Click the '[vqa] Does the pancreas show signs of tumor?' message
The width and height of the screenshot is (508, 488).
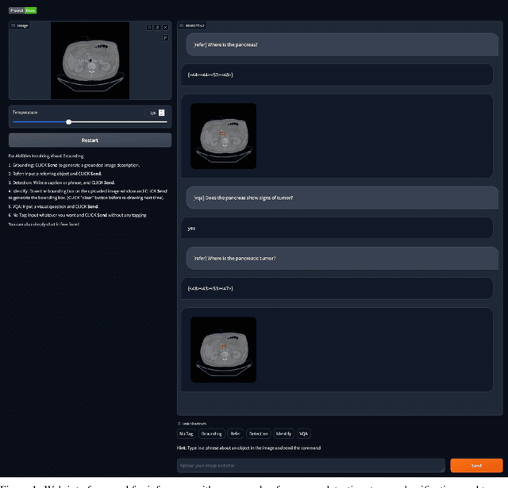[x=342, y=198]
